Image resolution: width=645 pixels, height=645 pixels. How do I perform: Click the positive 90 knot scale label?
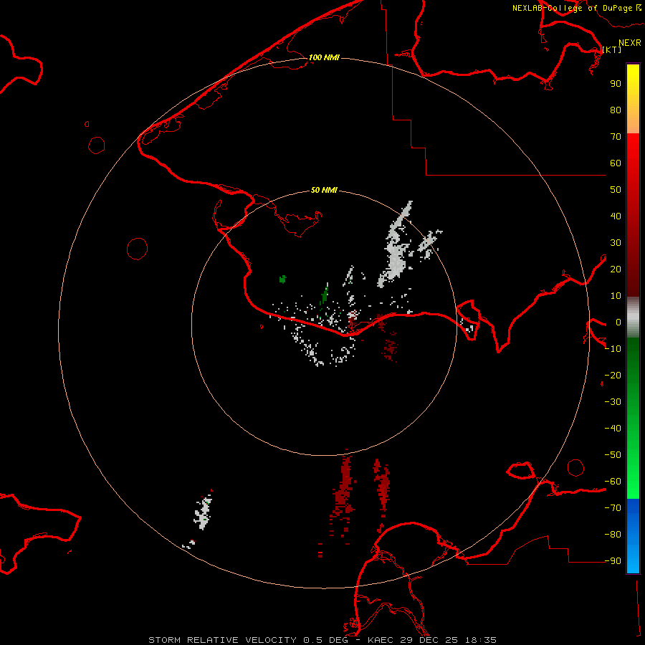coord(616,84)
